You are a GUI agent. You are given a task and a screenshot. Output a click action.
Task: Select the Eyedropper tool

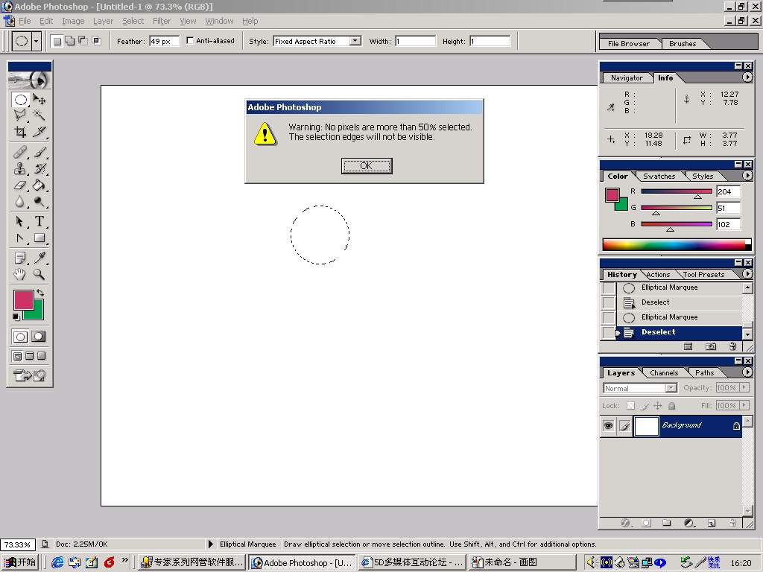[x=39, y=258]
